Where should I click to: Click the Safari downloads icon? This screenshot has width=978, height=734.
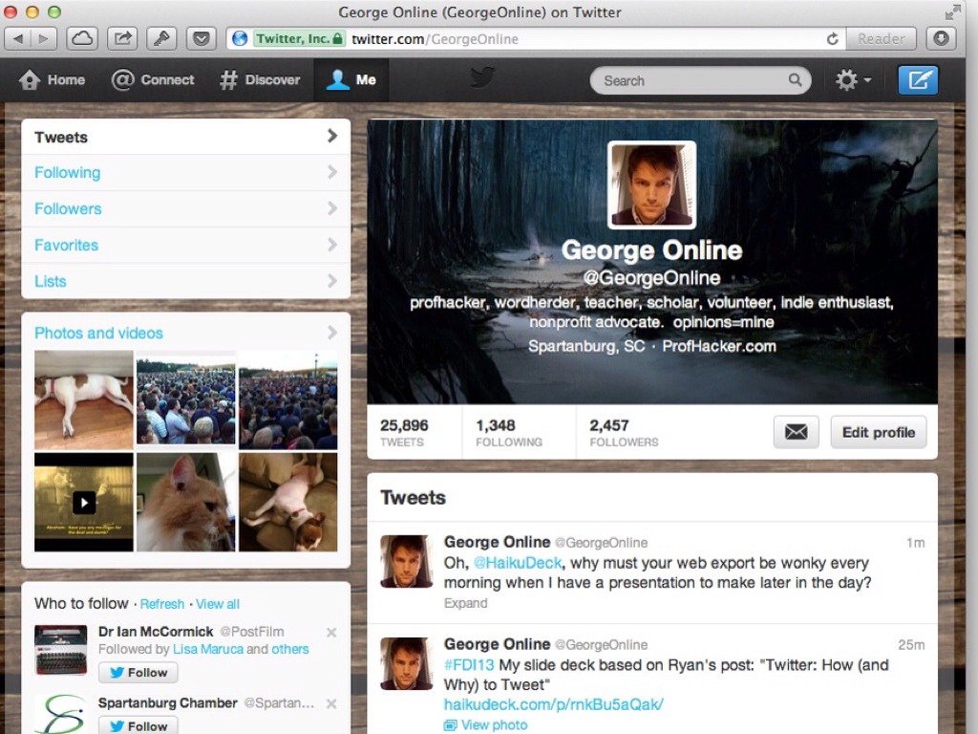941,39
